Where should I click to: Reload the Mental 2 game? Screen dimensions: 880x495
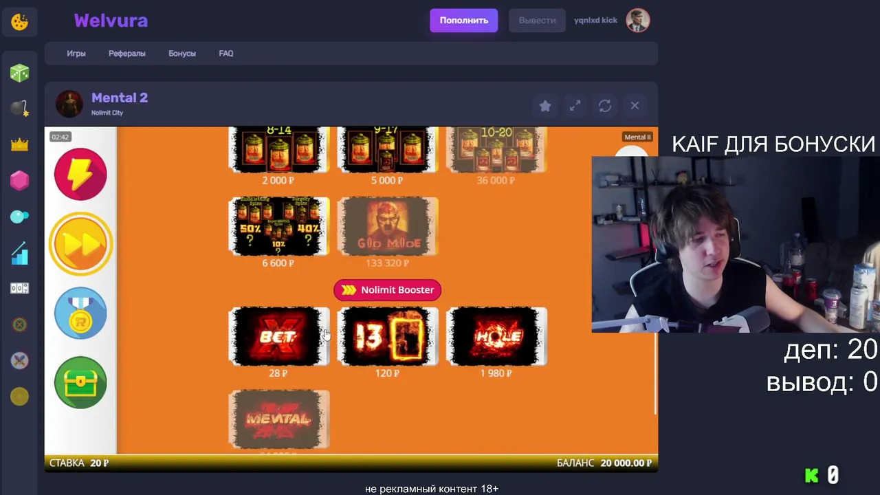click(605, 105)
